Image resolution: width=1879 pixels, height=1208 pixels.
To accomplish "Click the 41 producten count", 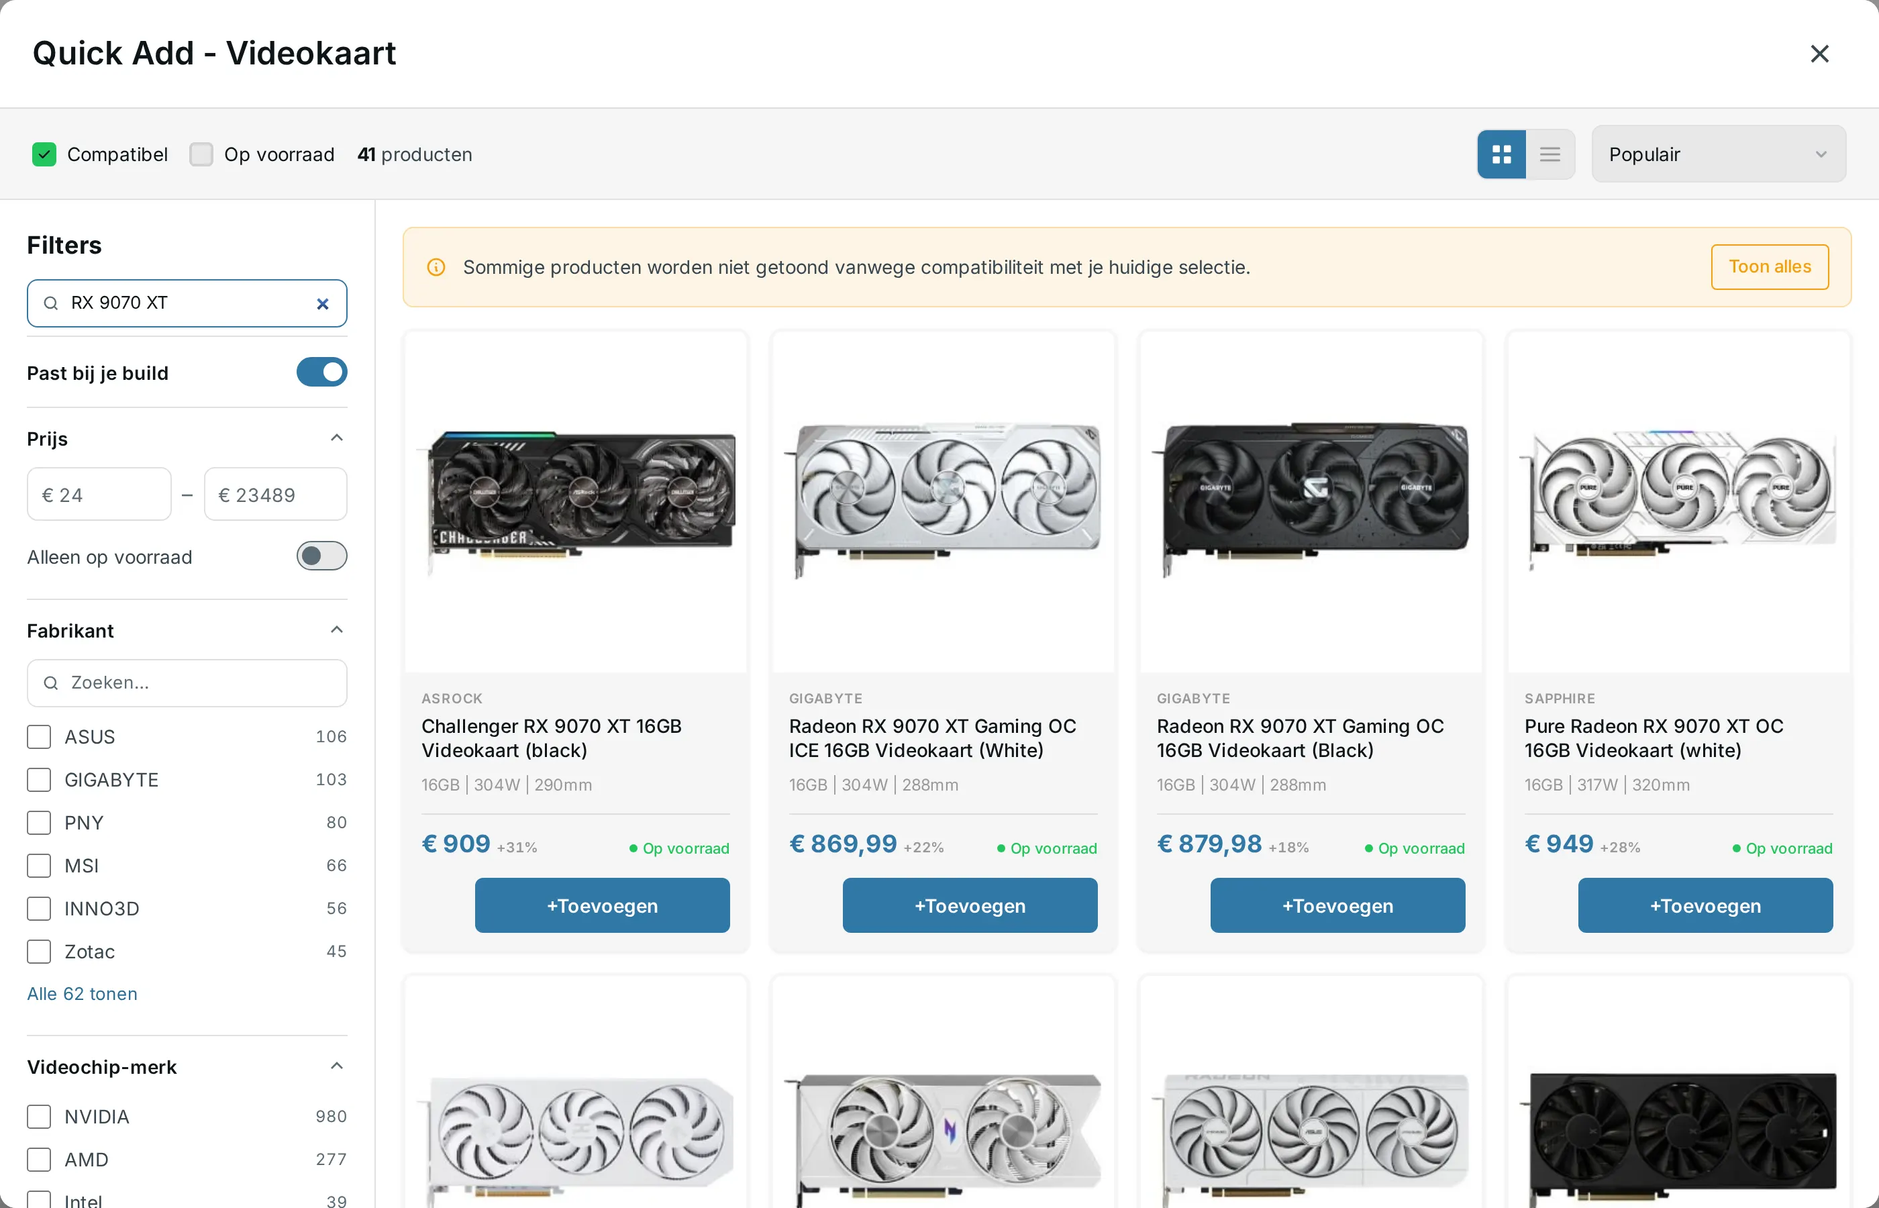I will pos(415,154).
